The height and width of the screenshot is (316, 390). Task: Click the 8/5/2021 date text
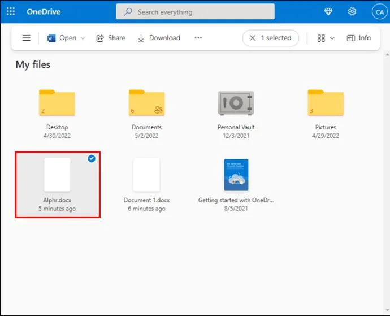pos(236,209)
